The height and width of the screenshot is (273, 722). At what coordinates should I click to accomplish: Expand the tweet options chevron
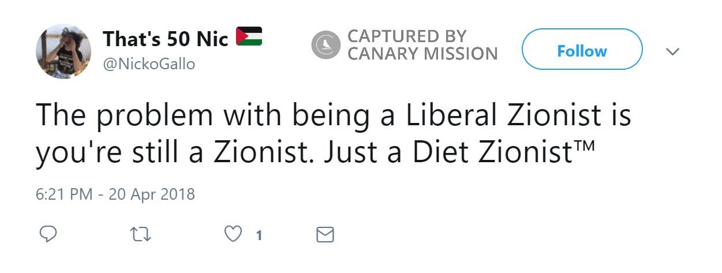(x=672, y=51)
